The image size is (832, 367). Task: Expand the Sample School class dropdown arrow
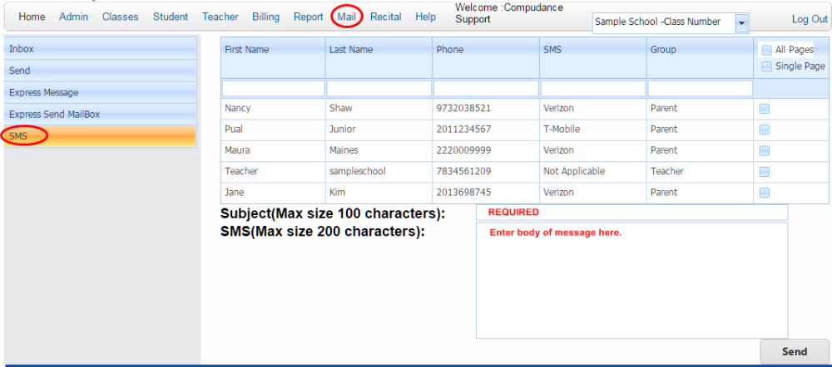tap(742, 23)
